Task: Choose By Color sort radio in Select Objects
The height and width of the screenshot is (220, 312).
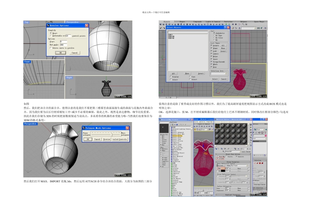Action: (214, 38)
